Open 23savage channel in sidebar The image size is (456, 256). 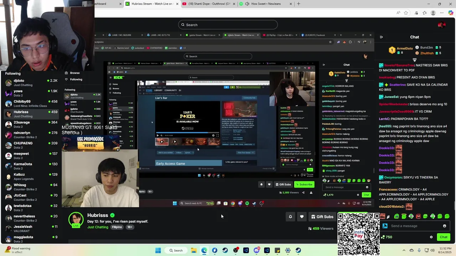tap(31, 124)
